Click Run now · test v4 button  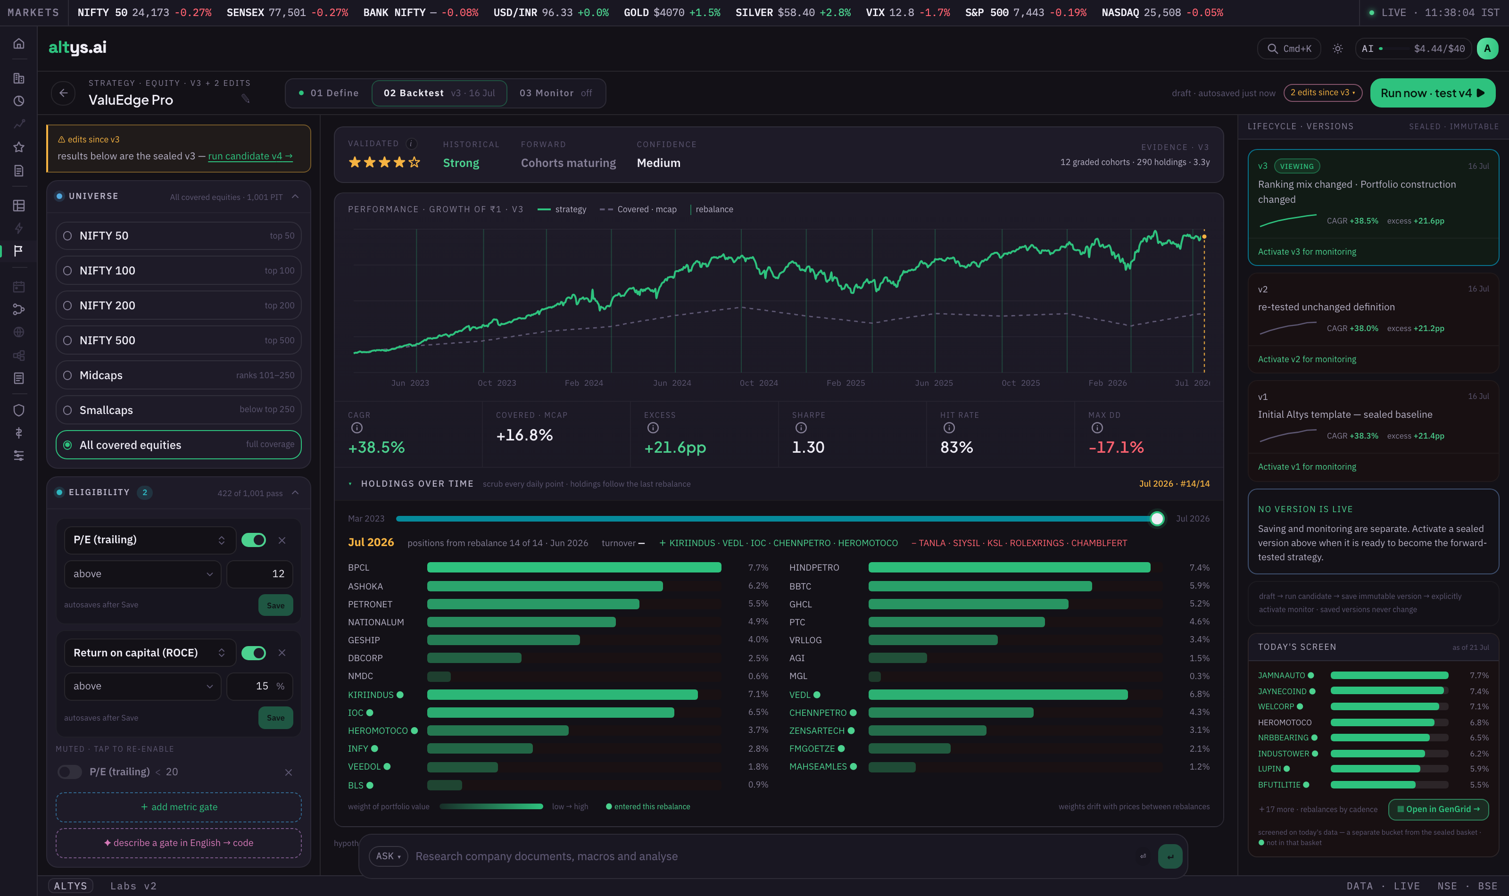(1432, 93)
